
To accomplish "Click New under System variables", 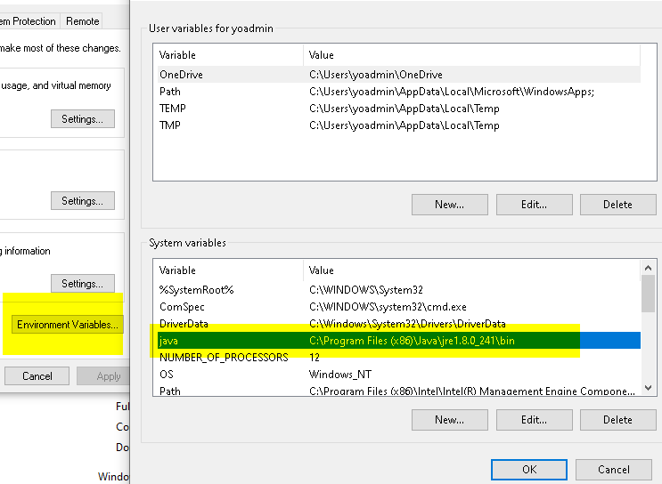I will click(x=449, y=420).
